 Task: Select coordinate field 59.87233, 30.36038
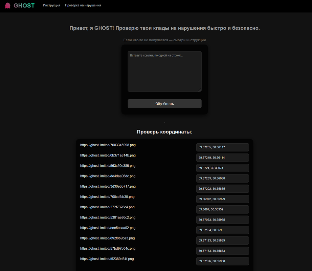222,179
